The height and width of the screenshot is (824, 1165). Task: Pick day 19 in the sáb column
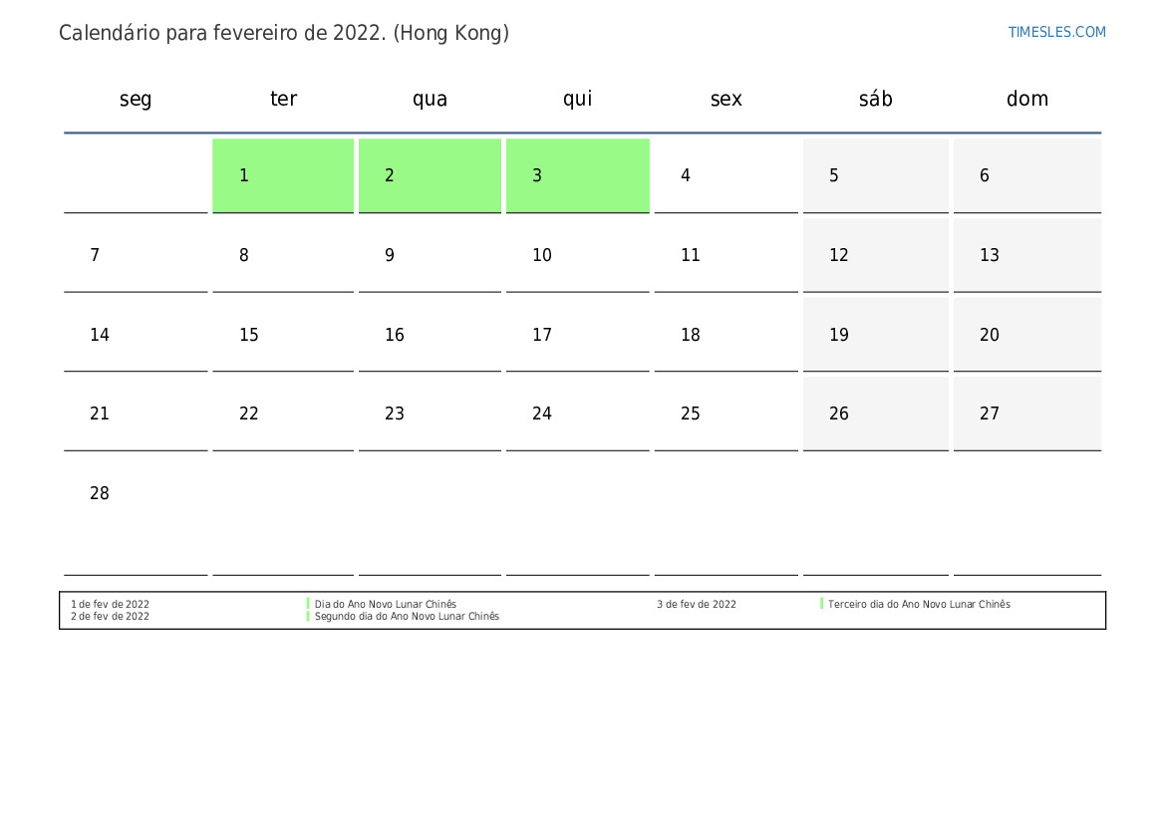pyautogui.click(x=876, y=335)
